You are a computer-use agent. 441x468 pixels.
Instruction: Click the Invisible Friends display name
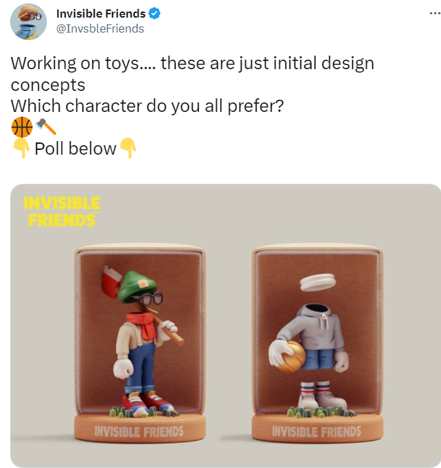(x=101, y=14)
